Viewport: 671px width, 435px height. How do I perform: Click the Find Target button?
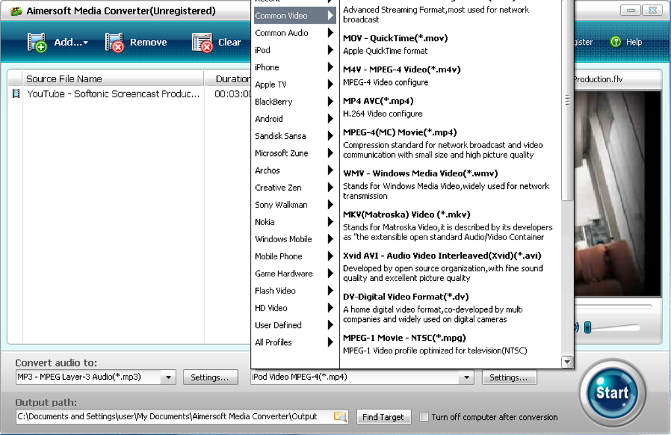pyautogui.click(x=383, y=417)
